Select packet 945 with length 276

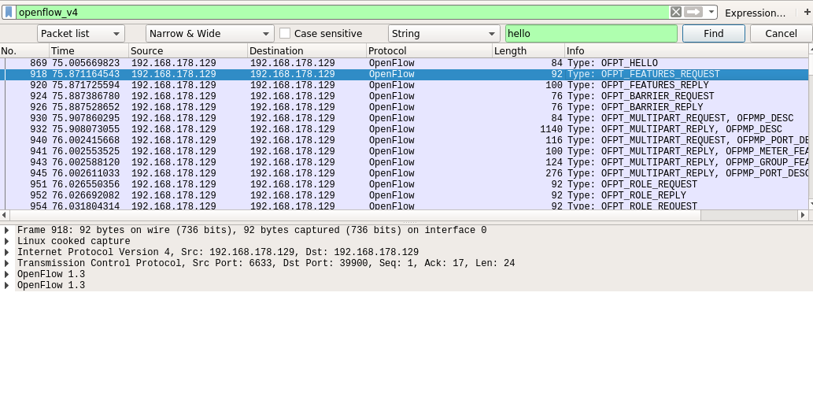[405, 173]
